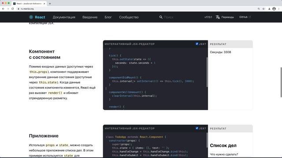Click the this.state inline code in paragraph

(48, 83)
